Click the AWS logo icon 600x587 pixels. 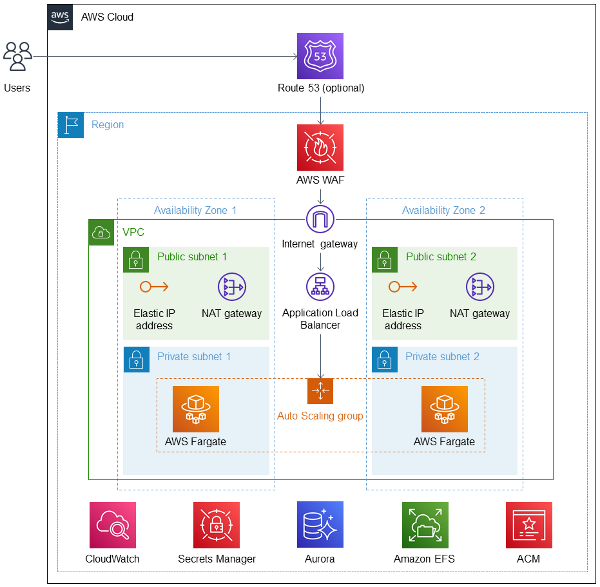(60, 17)
